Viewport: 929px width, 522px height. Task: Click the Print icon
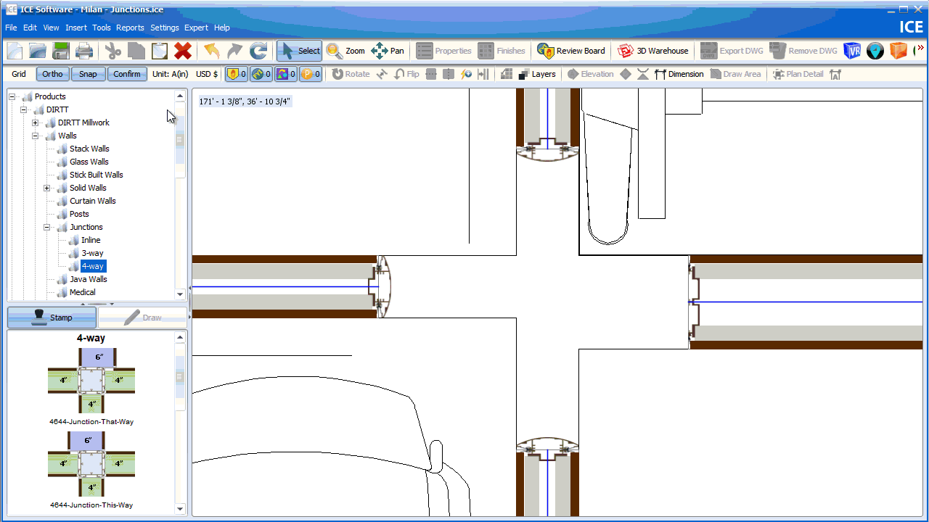click(83, 51)
